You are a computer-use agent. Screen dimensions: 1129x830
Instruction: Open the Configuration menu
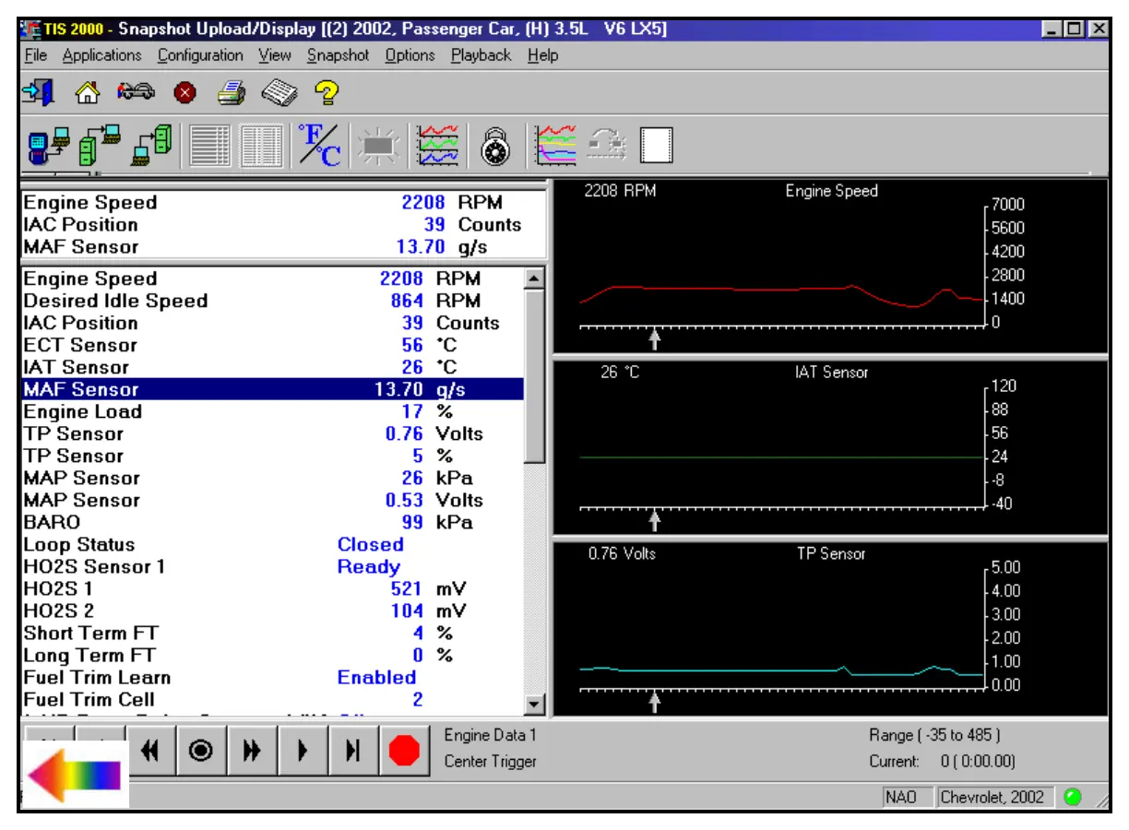(200, 55)
